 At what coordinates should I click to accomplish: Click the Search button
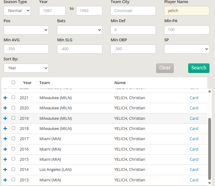199,68
